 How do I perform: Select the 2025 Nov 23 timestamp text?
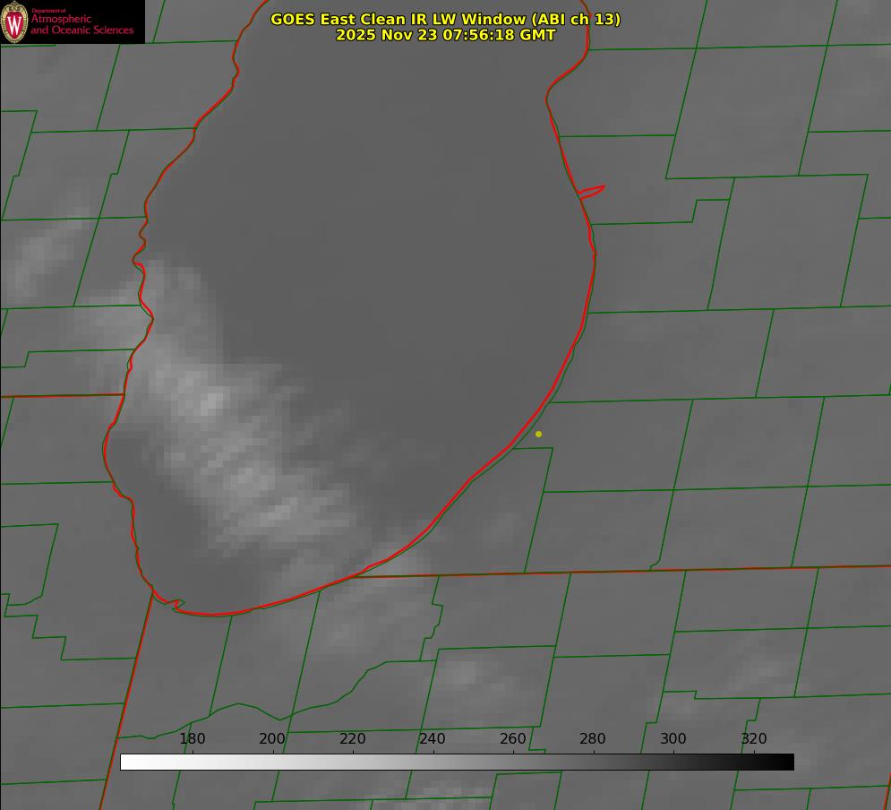tap(445, 35)
